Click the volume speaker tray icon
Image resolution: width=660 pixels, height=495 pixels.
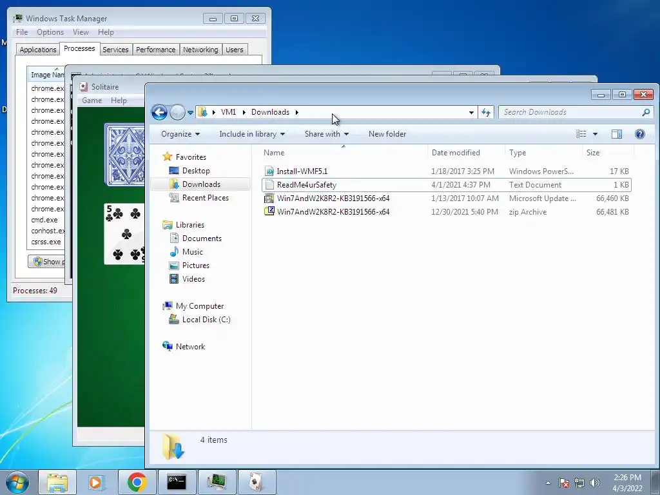pos(595,483)
